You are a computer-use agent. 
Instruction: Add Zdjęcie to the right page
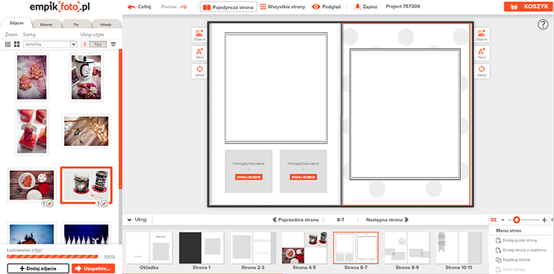pyautogui.click(x=481, y=35)
